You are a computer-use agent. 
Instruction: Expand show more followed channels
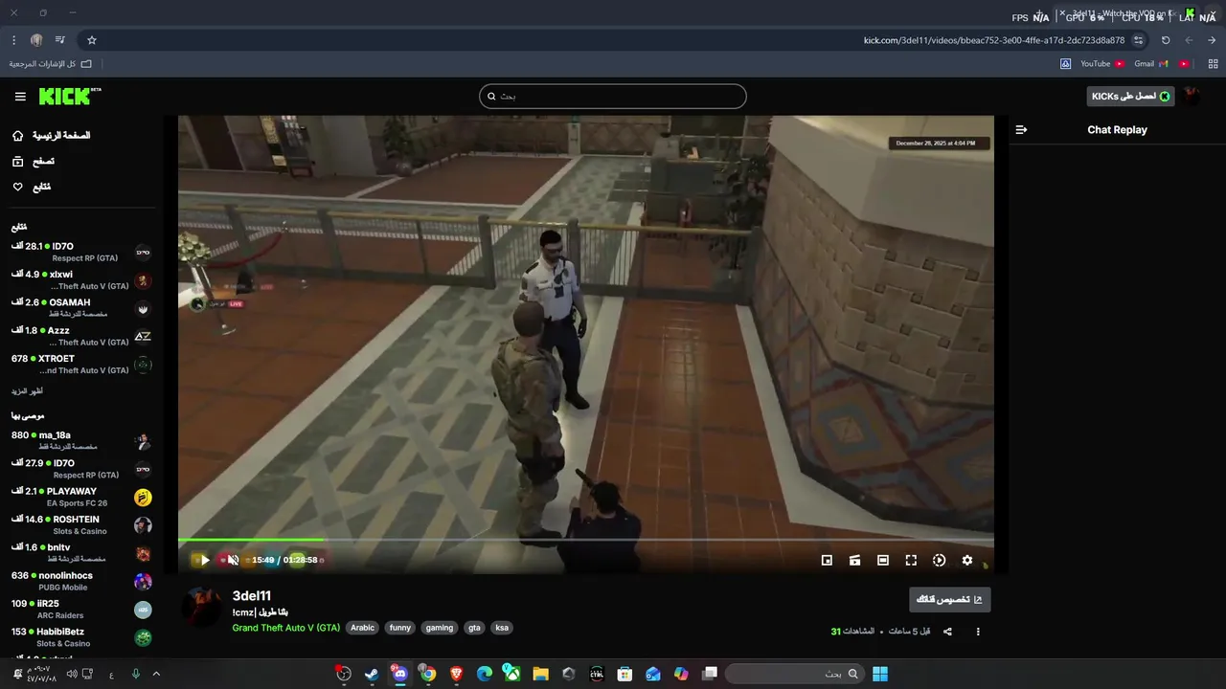(27, 390)
